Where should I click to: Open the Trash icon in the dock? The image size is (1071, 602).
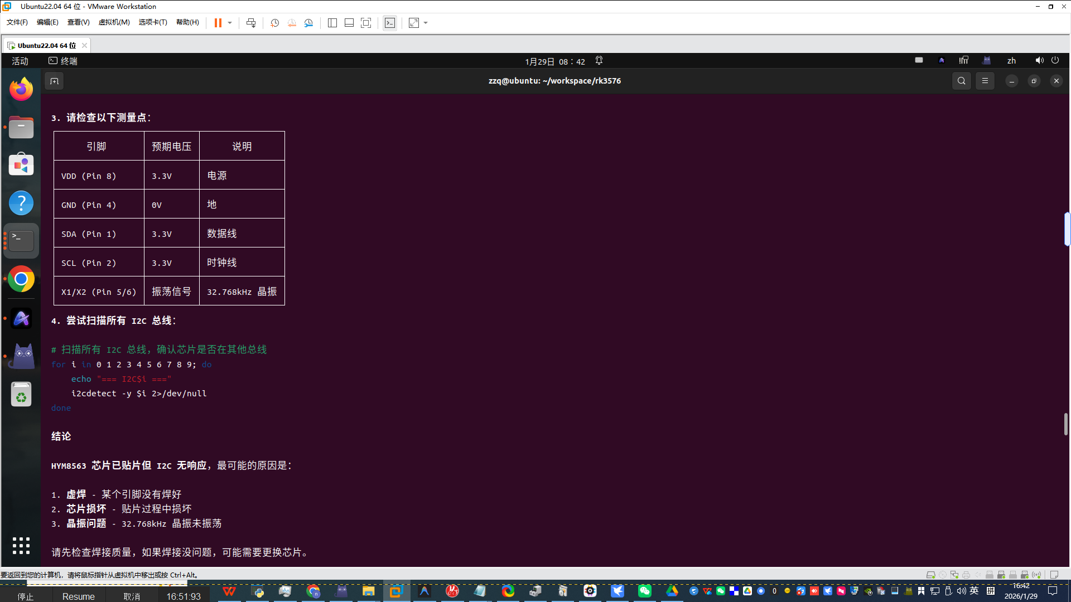coord(21,395)
